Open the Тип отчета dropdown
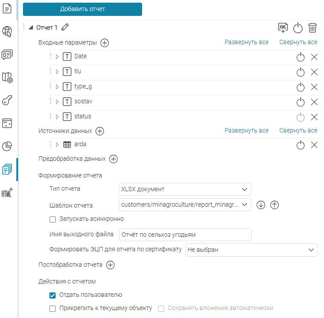The height and width of the screenshot is (318, 324). [x=185, y=189]
